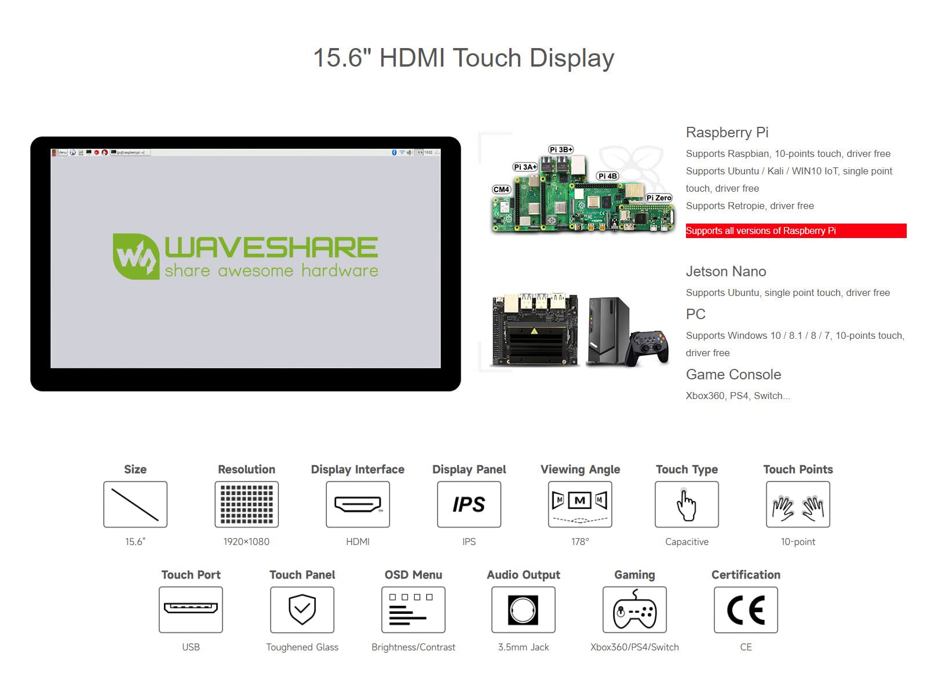Click the 'Brightness/Contrast' value

coord(413,648)
